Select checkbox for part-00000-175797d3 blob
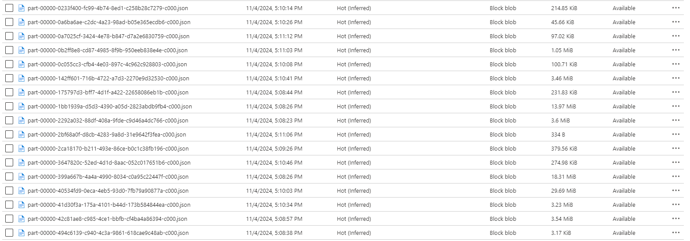Screen dimensions: 690x241 point(9,92)
